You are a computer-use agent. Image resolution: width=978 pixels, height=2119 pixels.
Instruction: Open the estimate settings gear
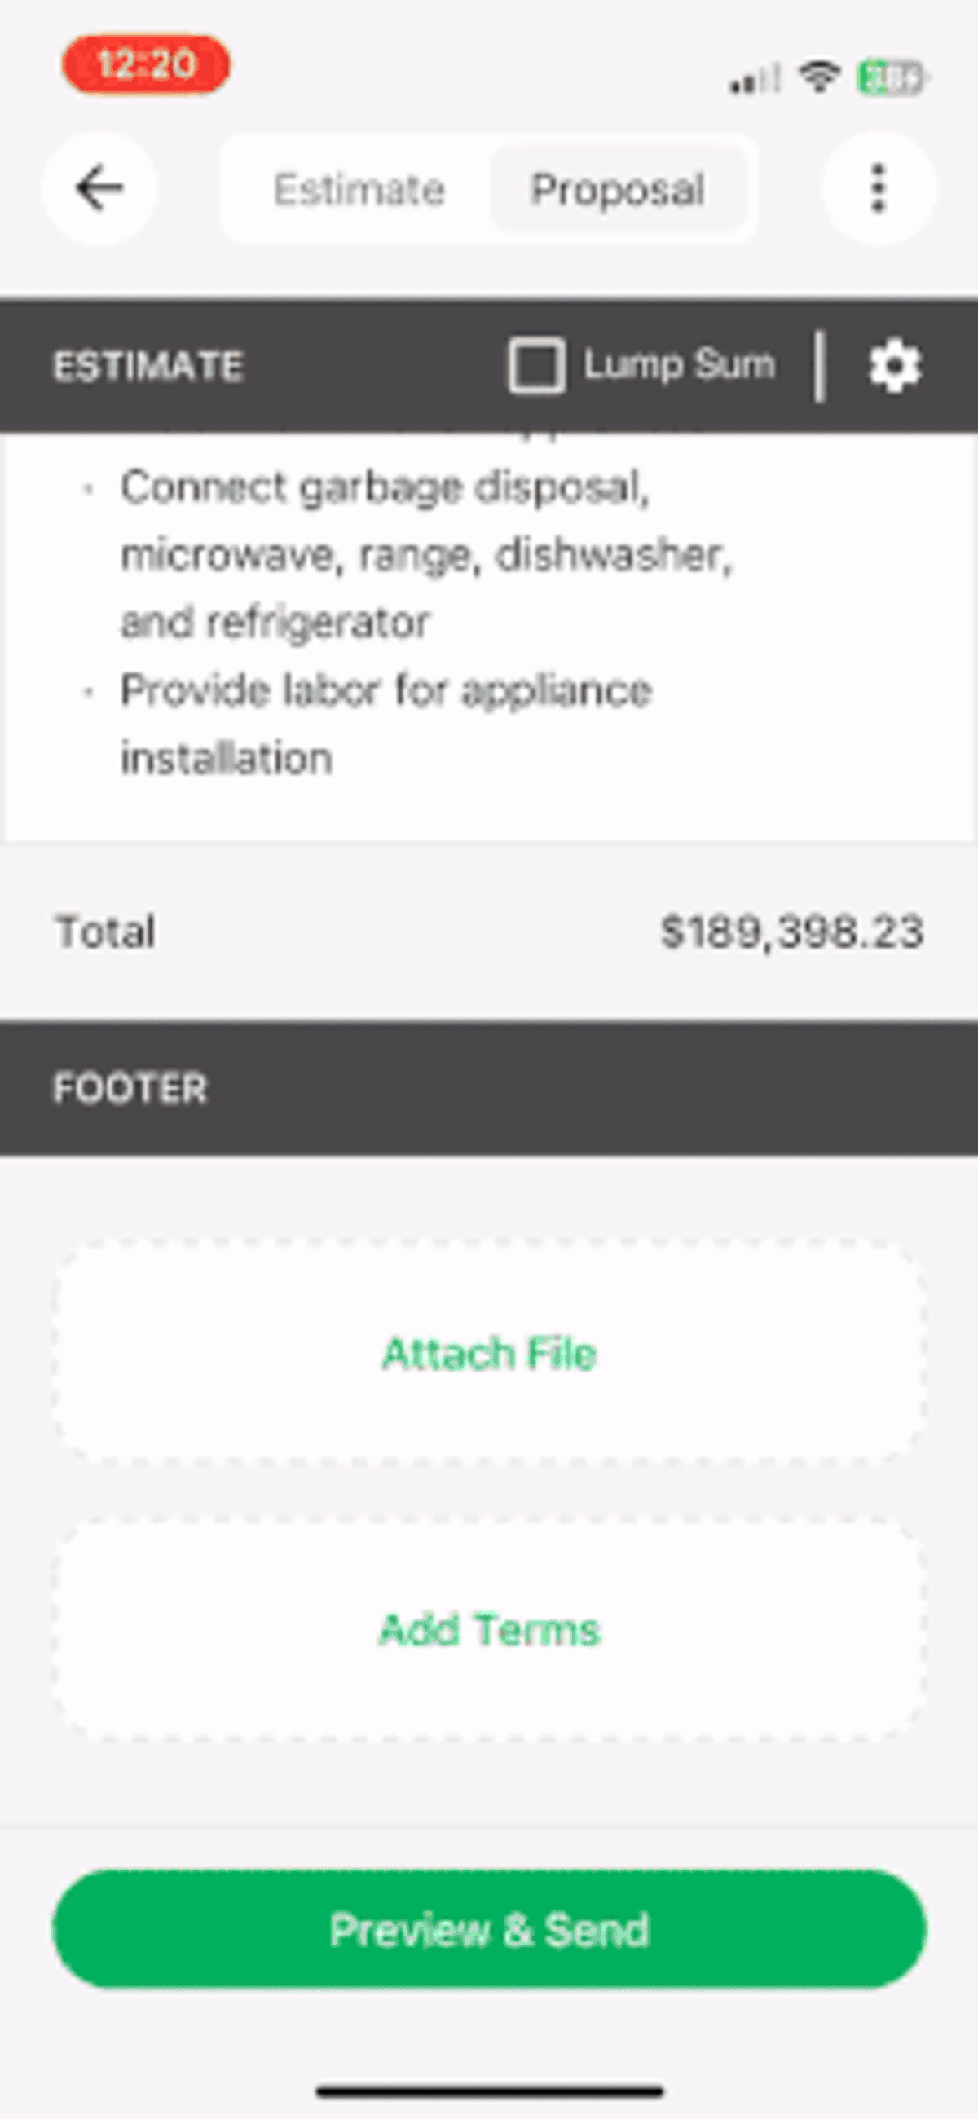tap(894, 364)
